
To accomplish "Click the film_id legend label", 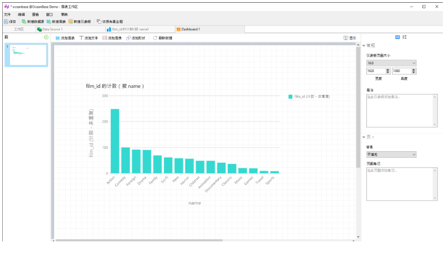I will point(312,97).
